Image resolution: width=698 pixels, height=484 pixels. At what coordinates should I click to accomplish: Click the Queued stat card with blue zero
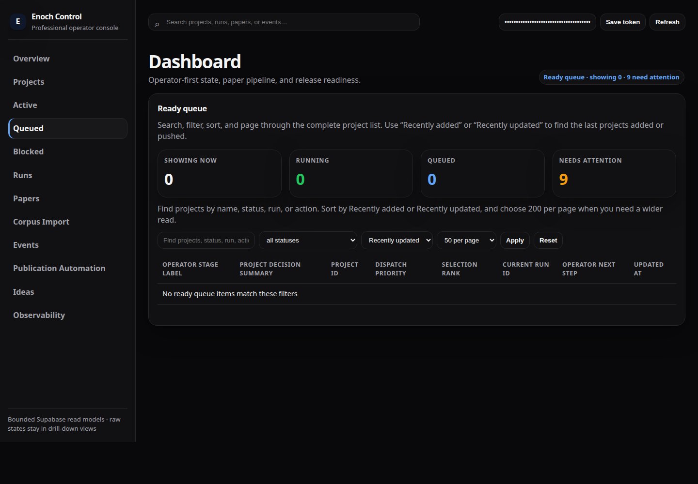(483, 173)
